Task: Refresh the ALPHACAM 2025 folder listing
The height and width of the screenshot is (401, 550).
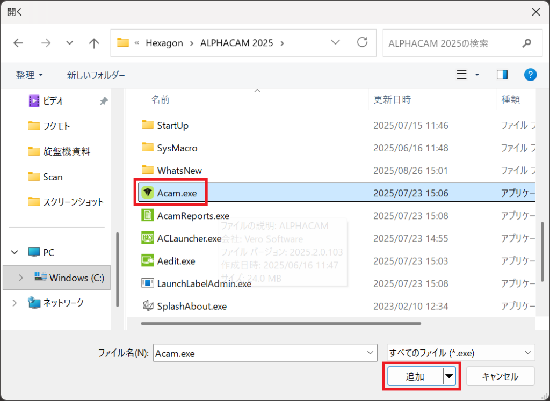Action: point(363,43)
